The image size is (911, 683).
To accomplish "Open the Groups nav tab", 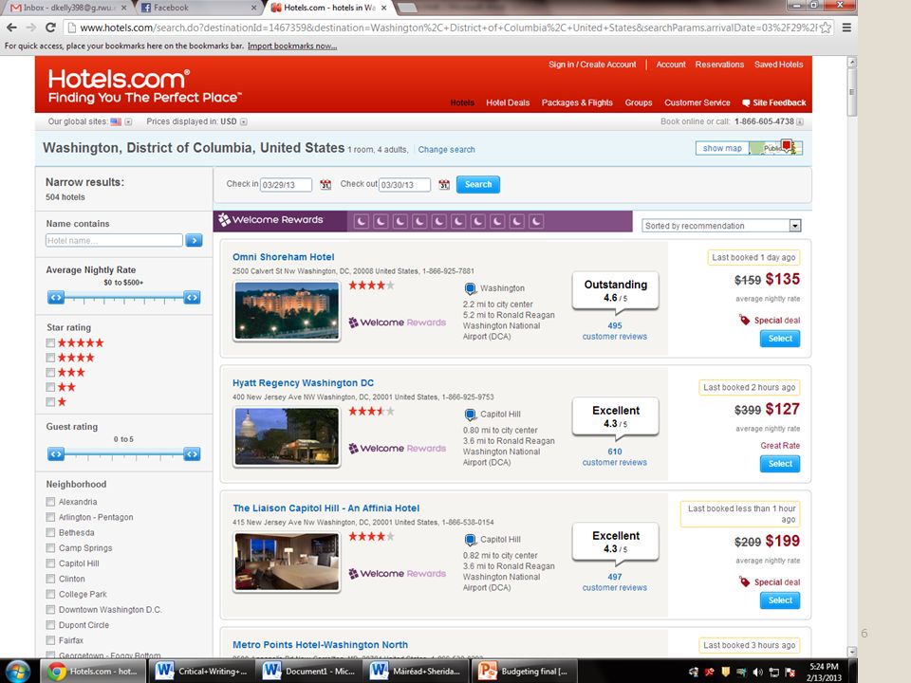I will point(639,102).
